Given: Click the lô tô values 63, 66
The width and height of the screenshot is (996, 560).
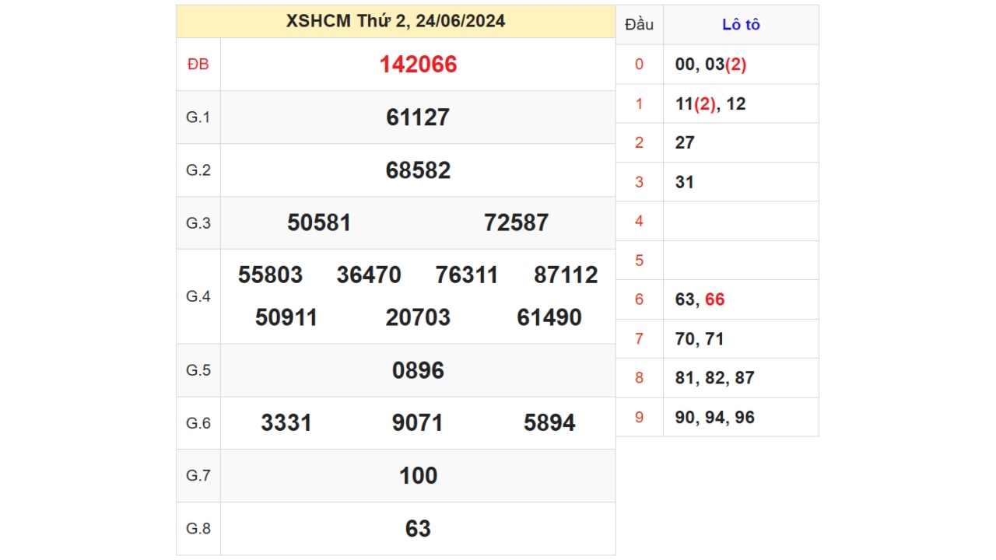Looking at the screenshot, I should tap(700, 300).
